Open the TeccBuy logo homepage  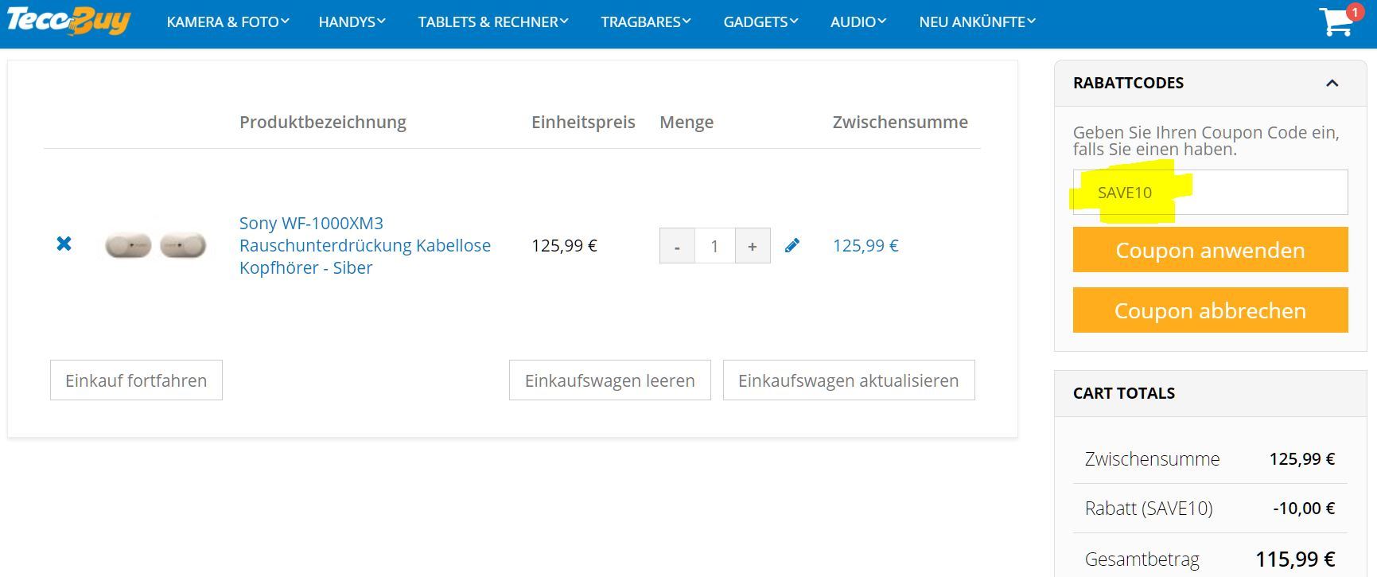68,21
